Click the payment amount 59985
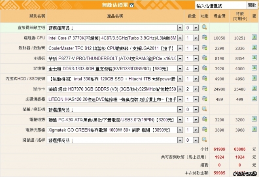Viewport: 259px width, 177px height. pos(219,173)
